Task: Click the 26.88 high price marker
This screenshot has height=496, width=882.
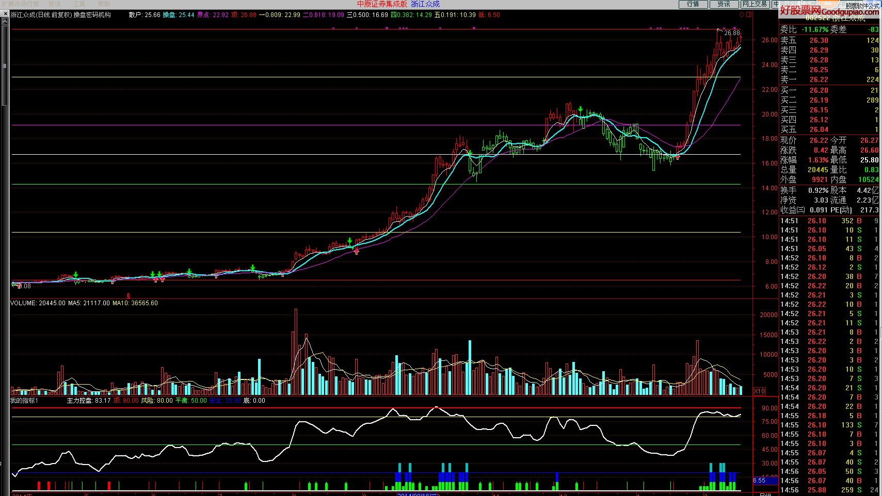Action: (732, 33)
